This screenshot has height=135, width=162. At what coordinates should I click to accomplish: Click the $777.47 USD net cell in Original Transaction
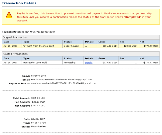click(149, 46)
